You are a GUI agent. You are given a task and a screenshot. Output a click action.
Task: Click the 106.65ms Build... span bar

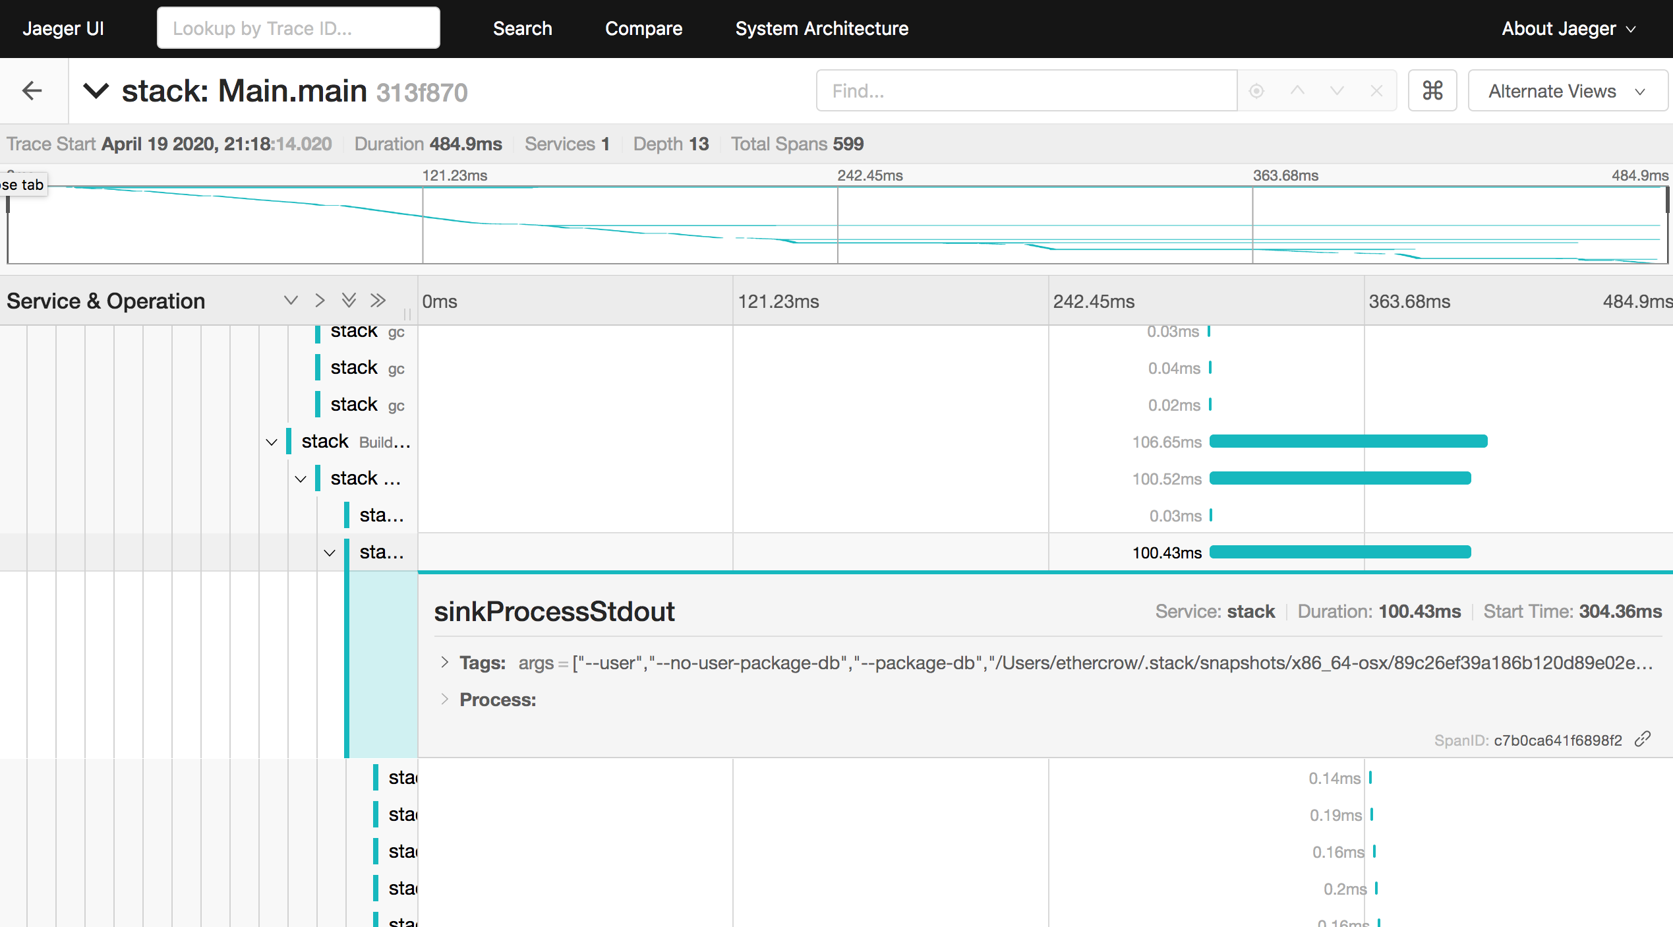[1345, 442]
